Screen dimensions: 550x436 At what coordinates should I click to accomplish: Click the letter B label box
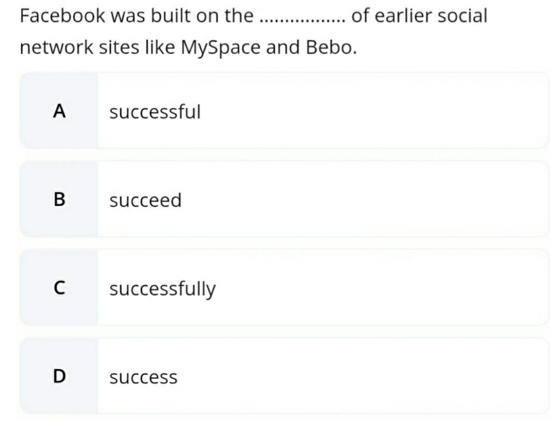pyautogui.click(x=59, y=199)
